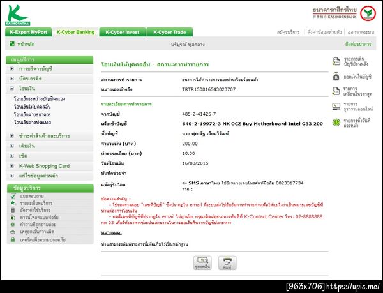The image size is (383, 293).
Task: Click ติดต่อธนาคาร contact bank link
Action: (x=358, y=44)
